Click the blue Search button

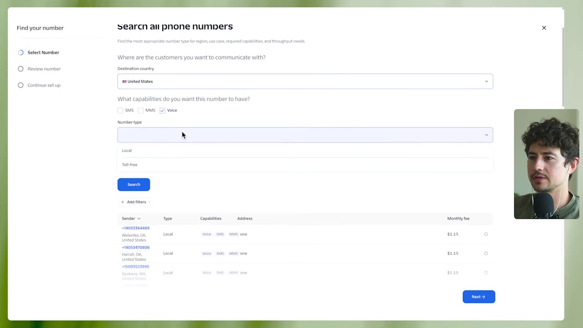click(133, 184)
